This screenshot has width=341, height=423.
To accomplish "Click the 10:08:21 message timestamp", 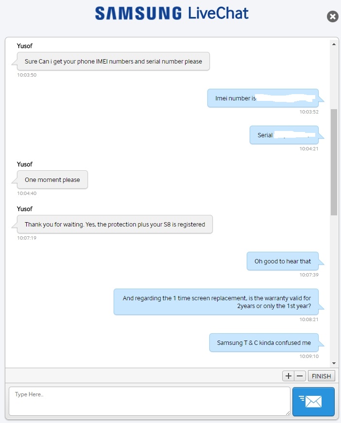I will pyautogui.click(x=309, y=319).
